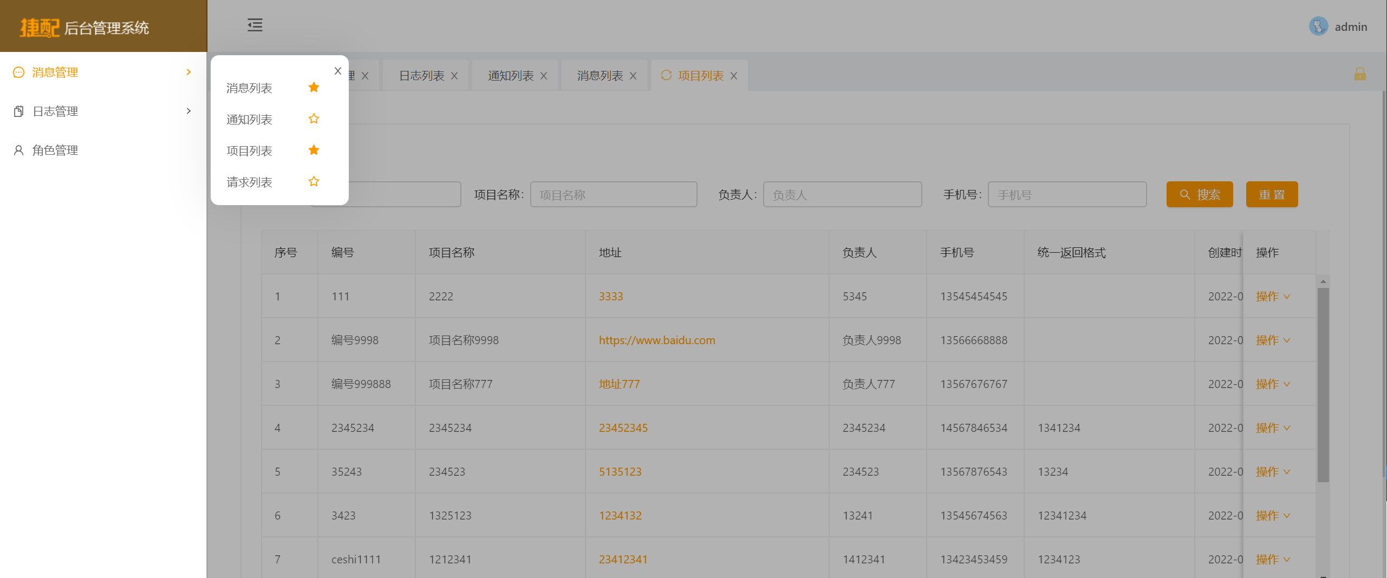Open the 3333 address link
This screenshot has height=578, width=1387.
click(611, 297)
